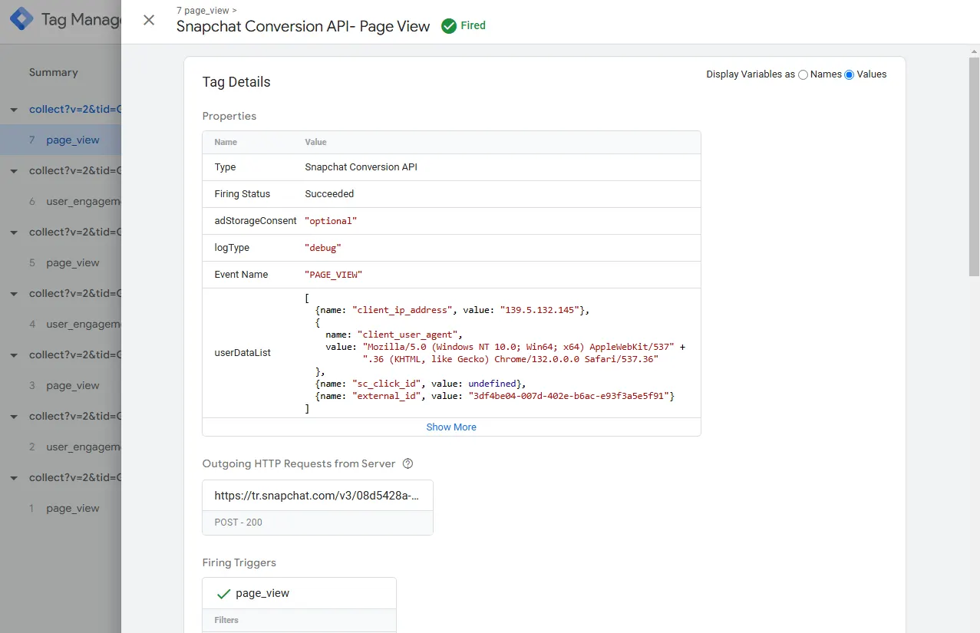This screenshot has width=980, height=633.
Task: Collapse collect request above 3 page_view
Action: tap(14, 355)
